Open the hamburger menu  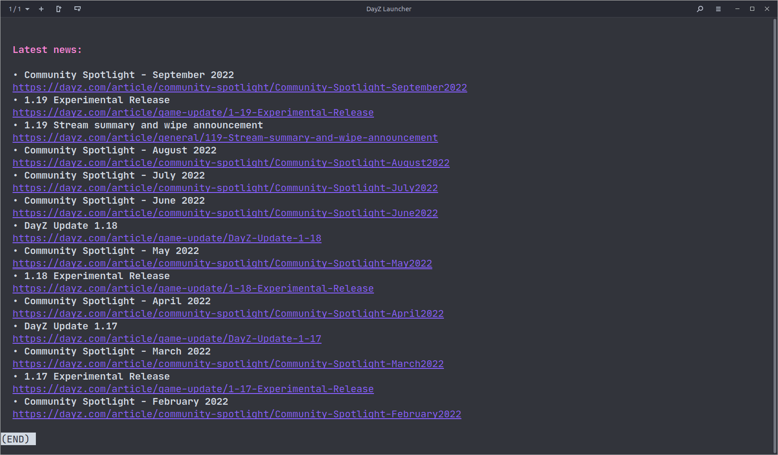[718, 9]
